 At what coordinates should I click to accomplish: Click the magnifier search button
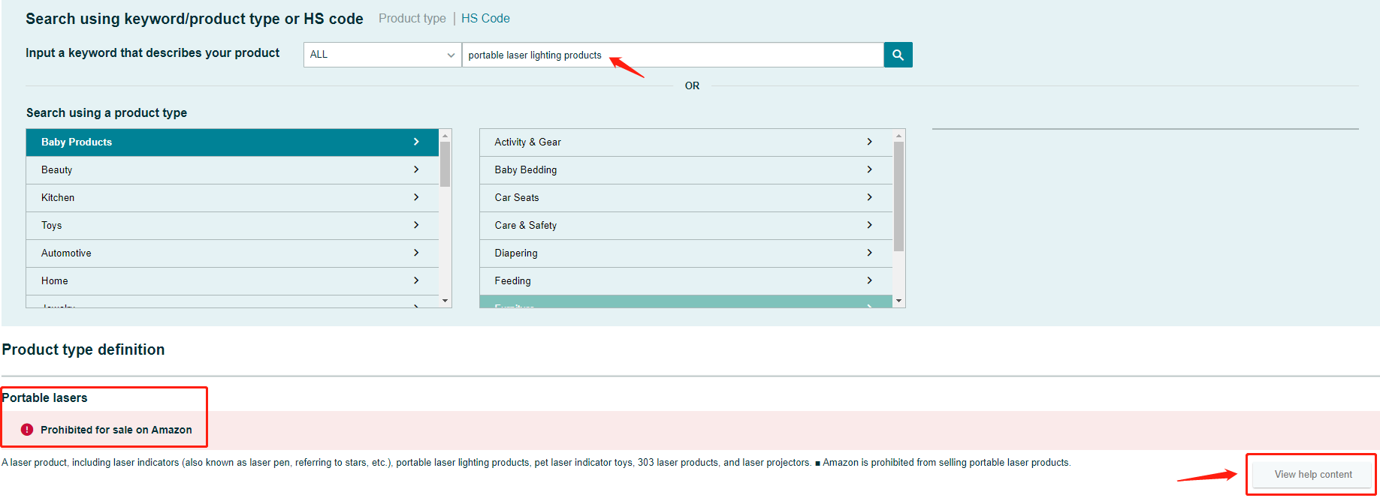(898, 55)
